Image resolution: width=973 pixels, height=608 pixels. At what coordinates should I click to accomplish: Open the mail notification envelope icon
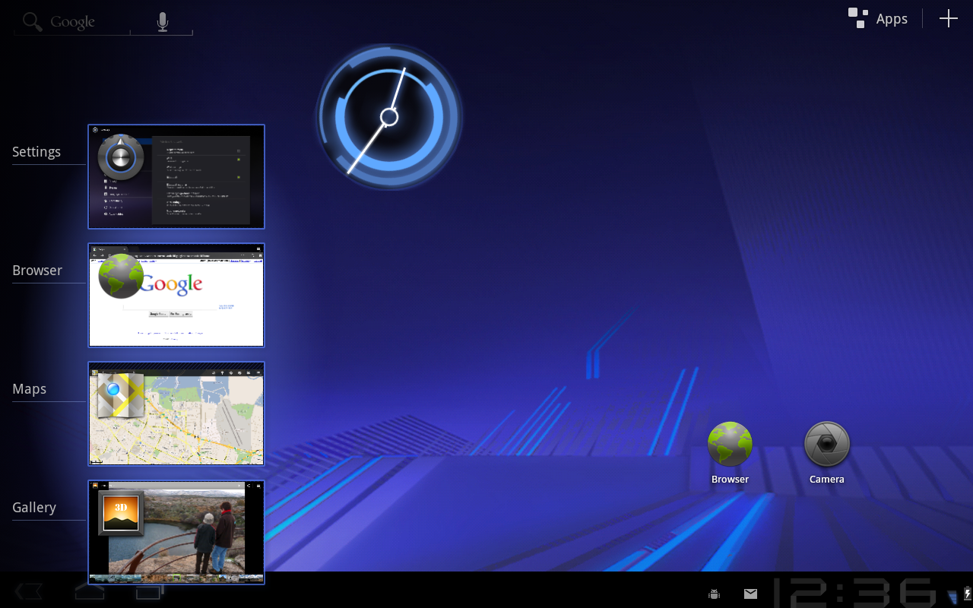click(750, 594)
